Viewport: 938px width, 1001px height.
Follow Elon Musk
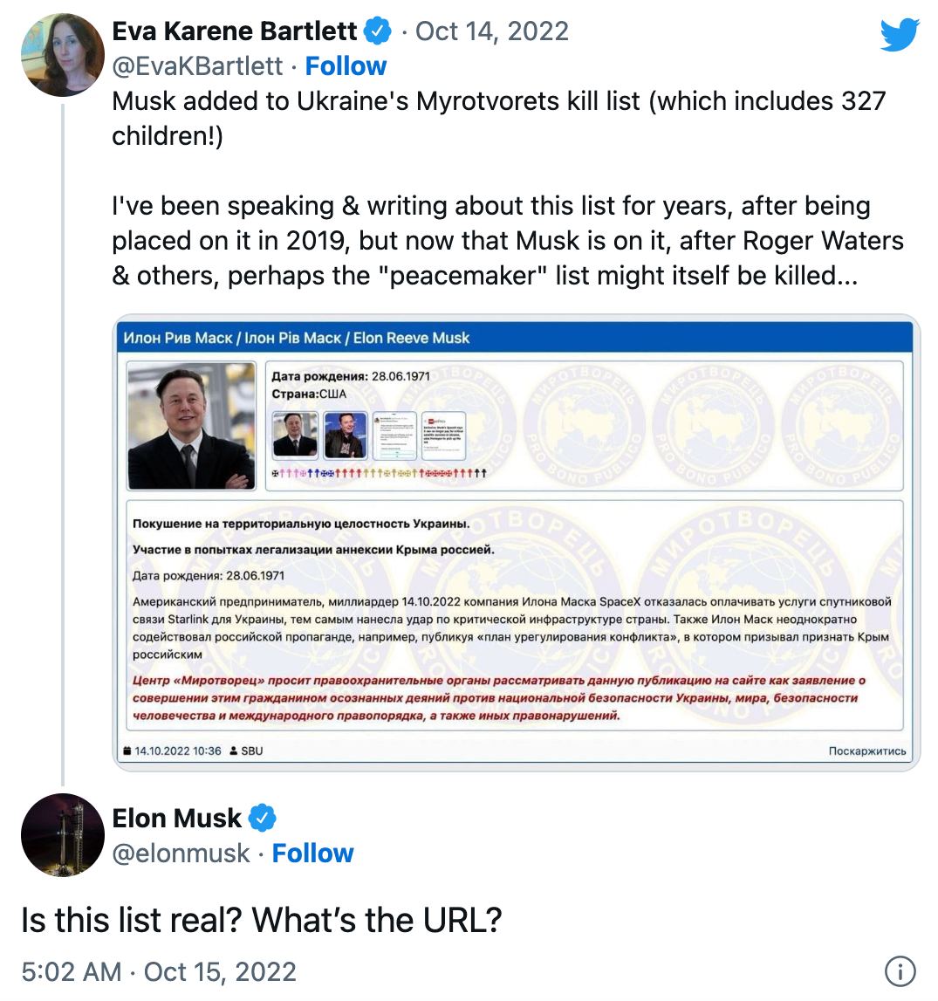pyautogui.click(x=312, y=854)
